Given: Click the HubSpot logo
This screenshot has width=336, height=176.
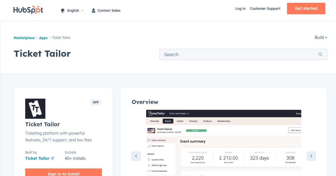Looking at the screenshot, I should [x=28, y=10].
